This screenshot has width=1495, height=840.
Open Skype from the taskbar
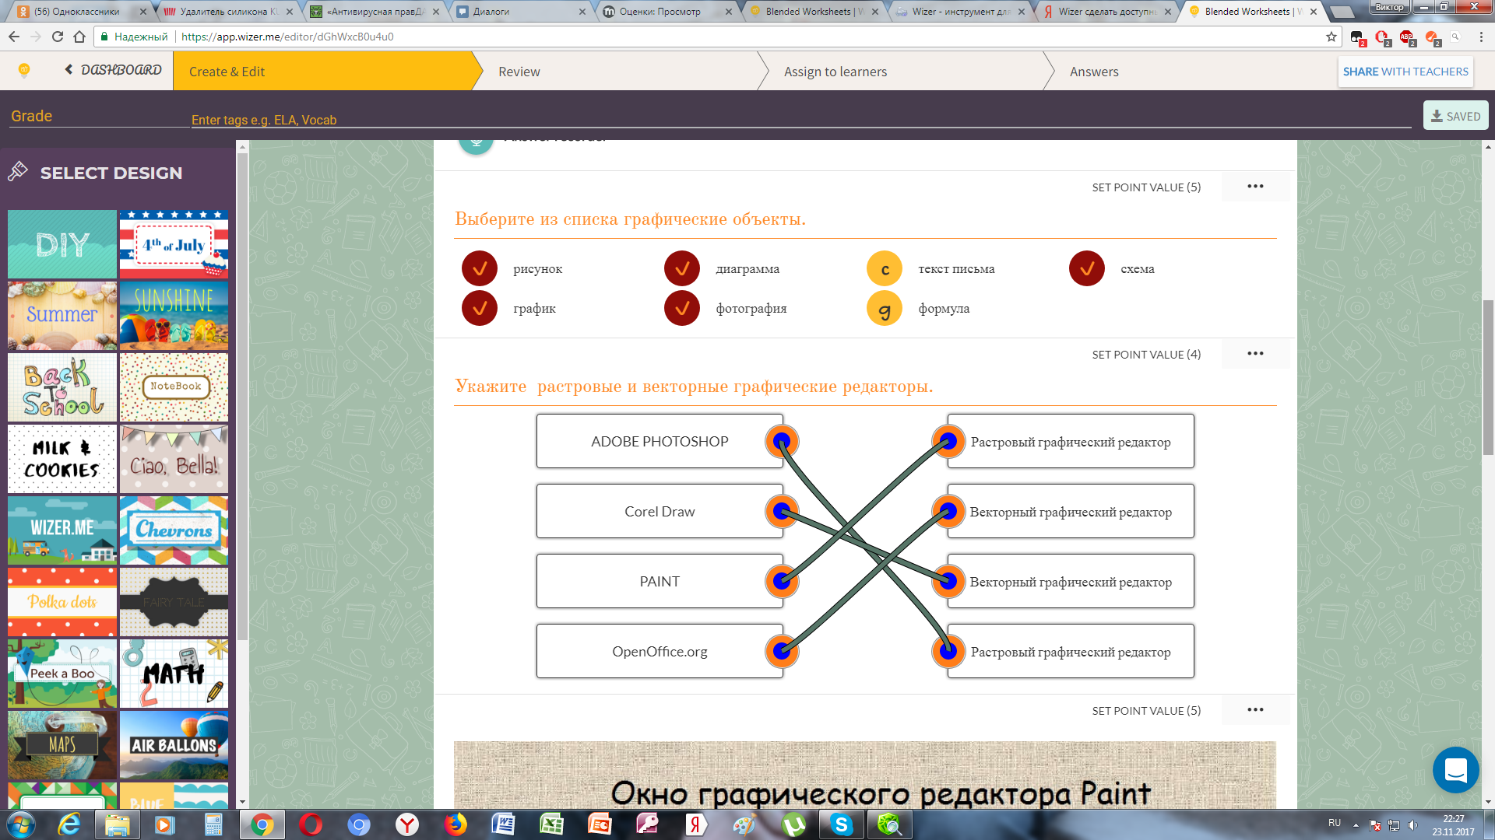pos(841,824)
